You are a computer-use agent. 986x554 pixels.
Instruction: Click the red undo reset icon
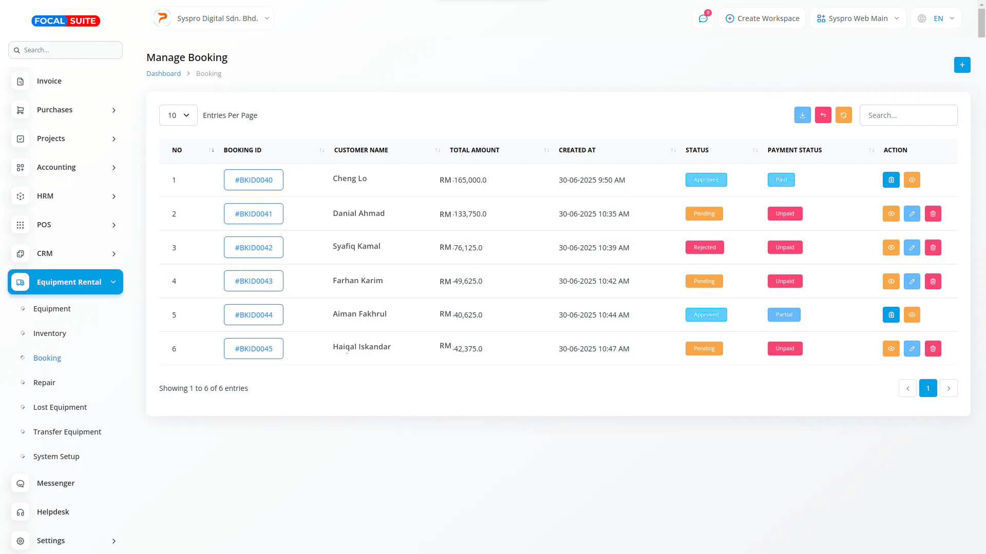point(823,115)
